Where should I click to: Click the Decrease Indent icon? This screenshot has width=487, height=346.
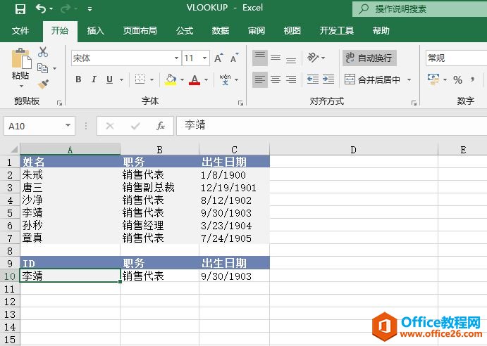tap(313, 79)
